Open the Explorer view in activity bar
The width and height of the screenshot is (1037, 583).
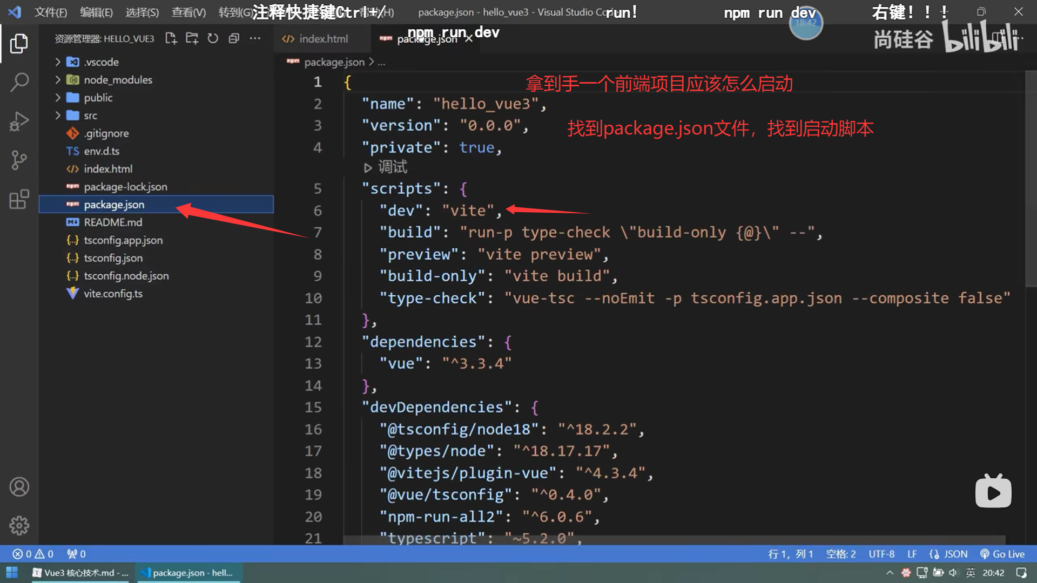point(19,44)
